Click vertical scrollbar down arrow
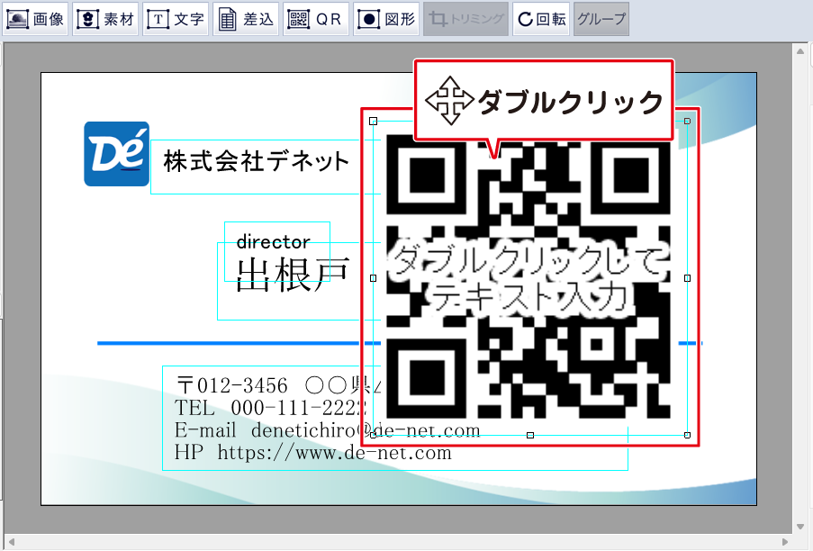 point(800,527)
